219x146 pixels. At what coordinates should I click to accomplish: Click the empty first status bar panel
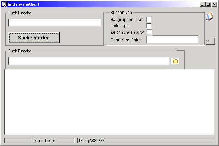tap(18, 140)
